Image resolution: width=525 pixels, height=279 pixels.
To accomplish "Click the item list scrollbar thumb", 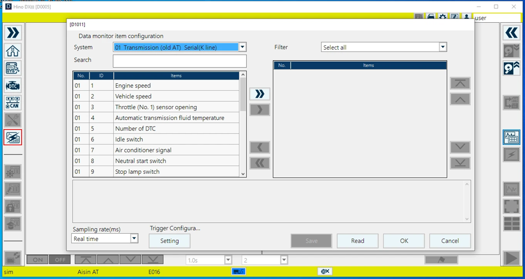I will [x=243, y=95].
